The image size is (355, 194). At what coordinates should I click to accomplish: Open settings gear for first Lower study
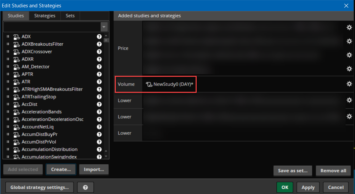point(349,100)
